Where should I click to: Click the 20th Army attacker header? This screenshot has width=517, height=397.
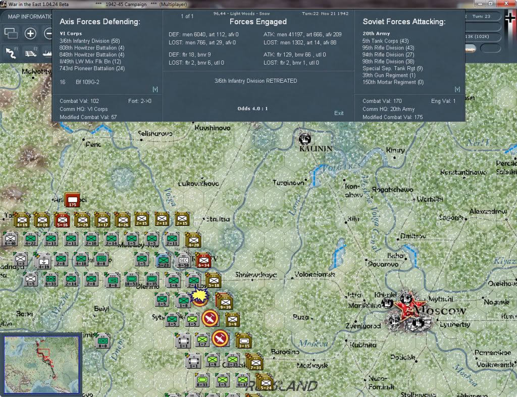[376, 33]
